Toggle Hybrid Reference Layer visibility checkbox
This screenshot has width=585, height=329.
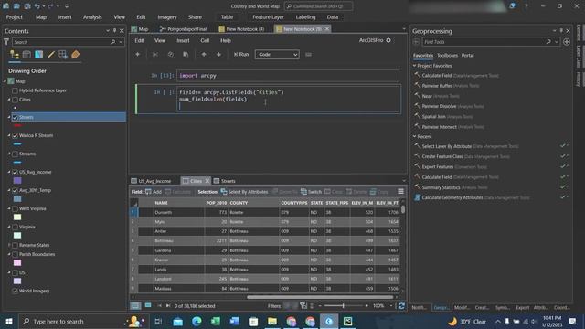15,90
